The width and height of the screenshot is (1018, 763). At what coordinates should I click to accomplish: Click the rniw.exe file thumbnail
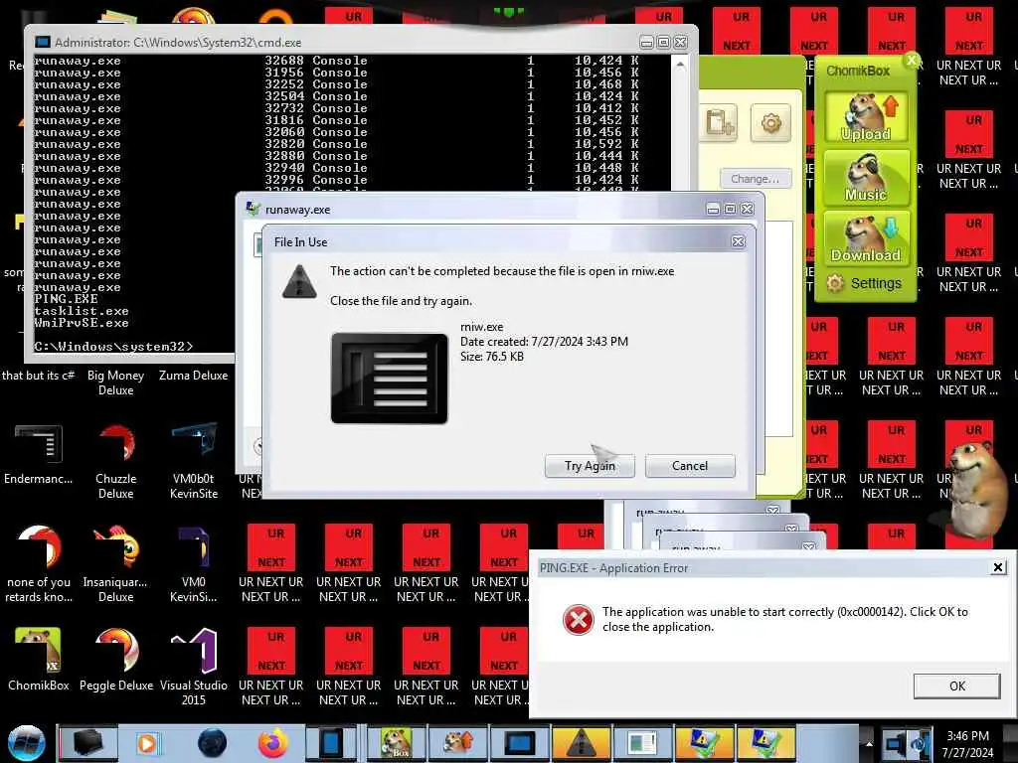coord(389,379)
